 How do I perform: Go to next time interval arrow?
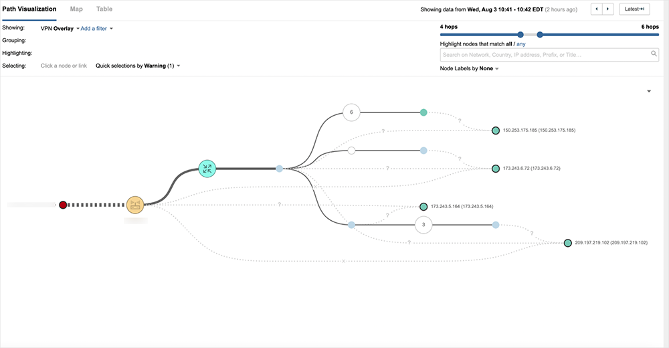click(607, 9)
